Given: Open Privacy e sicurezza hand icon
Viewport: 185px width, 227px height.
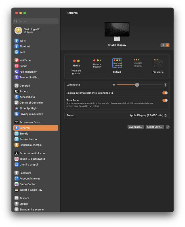Looking at the screenshot, I should click(16, 114).
